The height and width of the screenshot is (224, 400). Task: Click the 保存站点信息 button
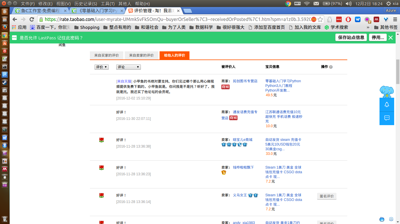351,38
